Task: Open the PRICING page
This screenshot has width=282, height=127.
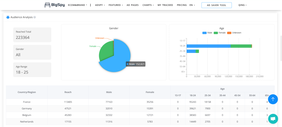Action: click(x=182, y=5)
